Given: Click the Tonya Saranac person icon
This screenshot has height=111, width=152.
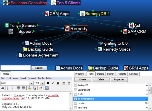Looking at the screenshot, I should tap(7, 25).
